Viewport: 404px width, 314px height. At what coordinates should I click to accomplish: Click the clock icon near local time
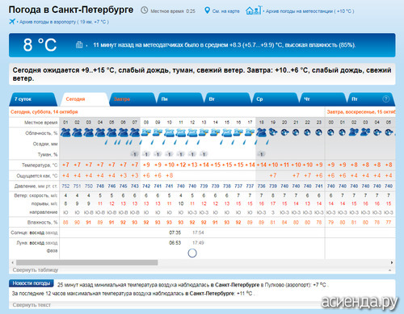click(x=145, y=10)
